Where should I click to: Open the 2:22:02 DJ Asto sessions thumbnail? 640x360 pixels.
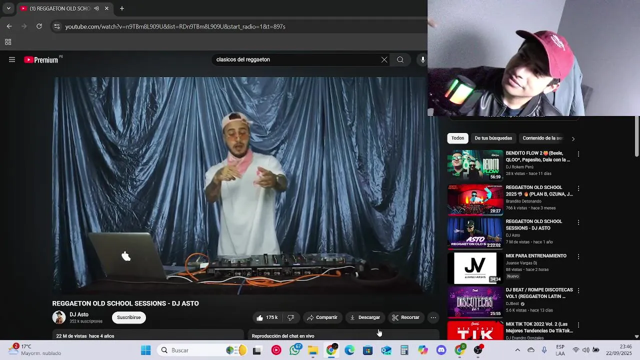[x=475, y=233]
